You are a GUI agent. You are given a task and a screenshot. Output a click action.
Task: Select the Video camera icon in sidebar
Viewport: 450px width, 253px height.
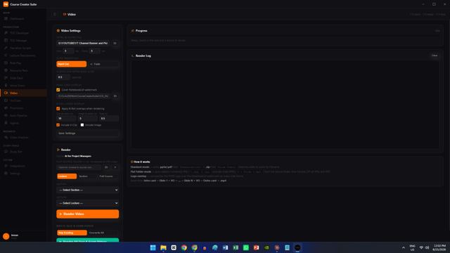tap(6, 93)
